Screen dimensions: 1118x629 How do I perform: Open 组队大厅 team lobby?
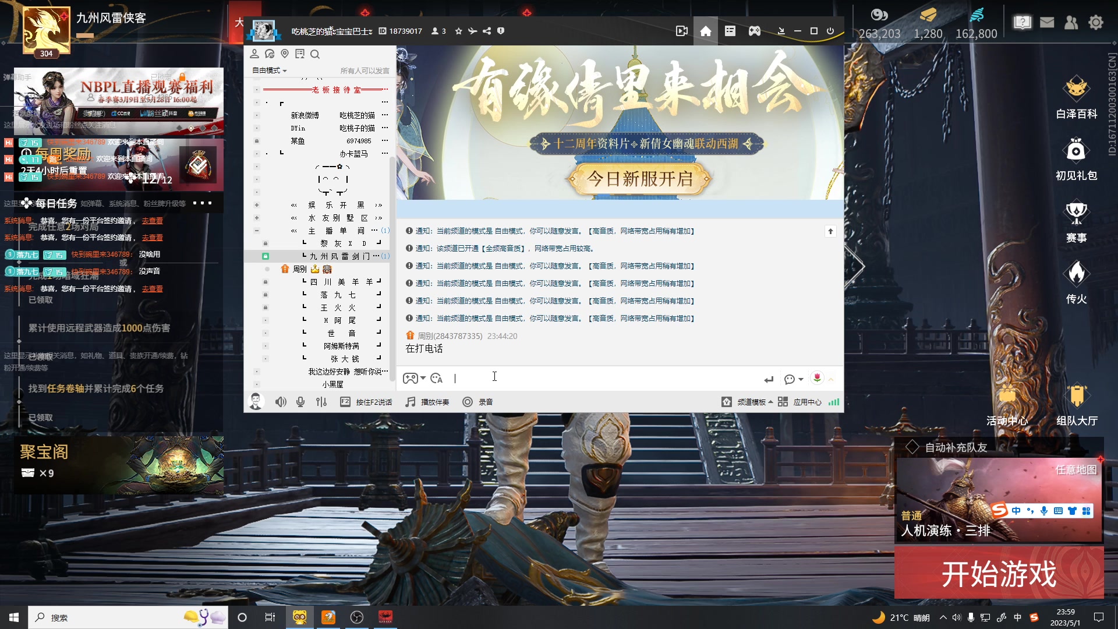[1077, 405]
